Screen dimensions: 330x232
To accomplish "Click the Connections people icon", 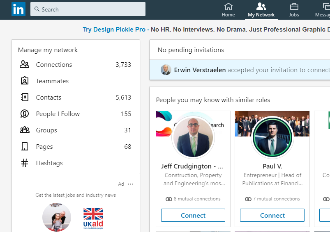I will tap(25, 64).
